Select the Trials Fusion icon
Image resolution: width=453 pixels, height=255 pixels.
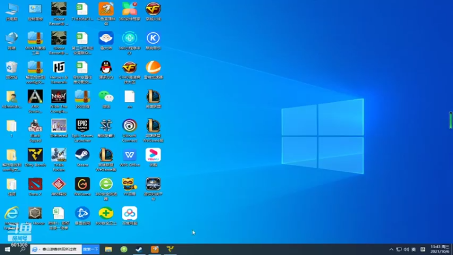click(x=59, y=160)
